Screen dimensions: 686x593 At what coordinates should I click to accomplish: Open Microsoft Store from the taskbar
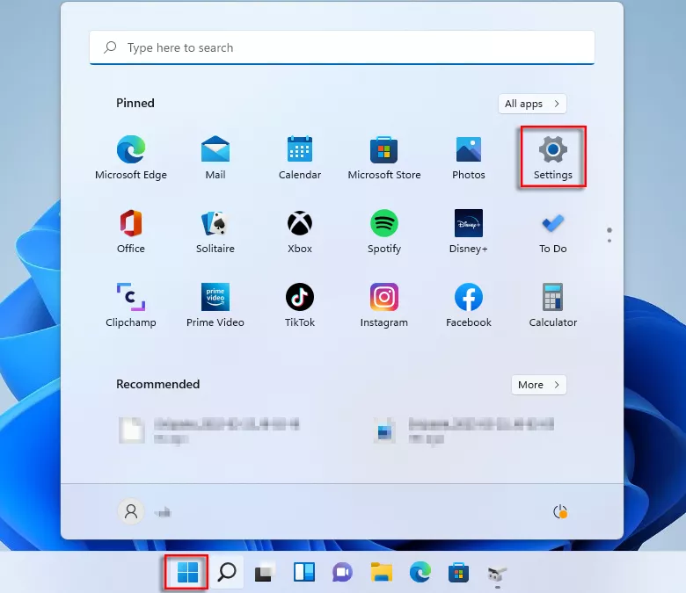pyautogui.click(x=458, y=572)
